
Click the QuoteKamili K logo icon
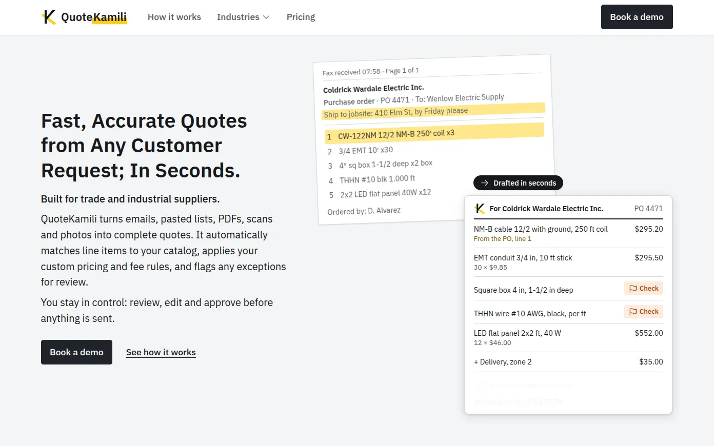click(x=49, y=17)
